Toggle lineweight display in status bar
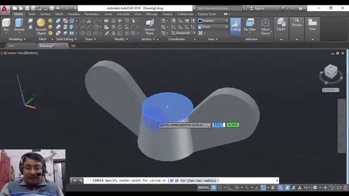Screen dimensions: 349x196 click(274, 187)
